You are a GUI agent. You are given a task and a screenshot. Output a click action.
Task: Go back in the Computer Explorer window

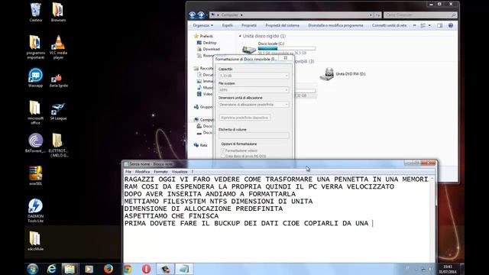193,15
